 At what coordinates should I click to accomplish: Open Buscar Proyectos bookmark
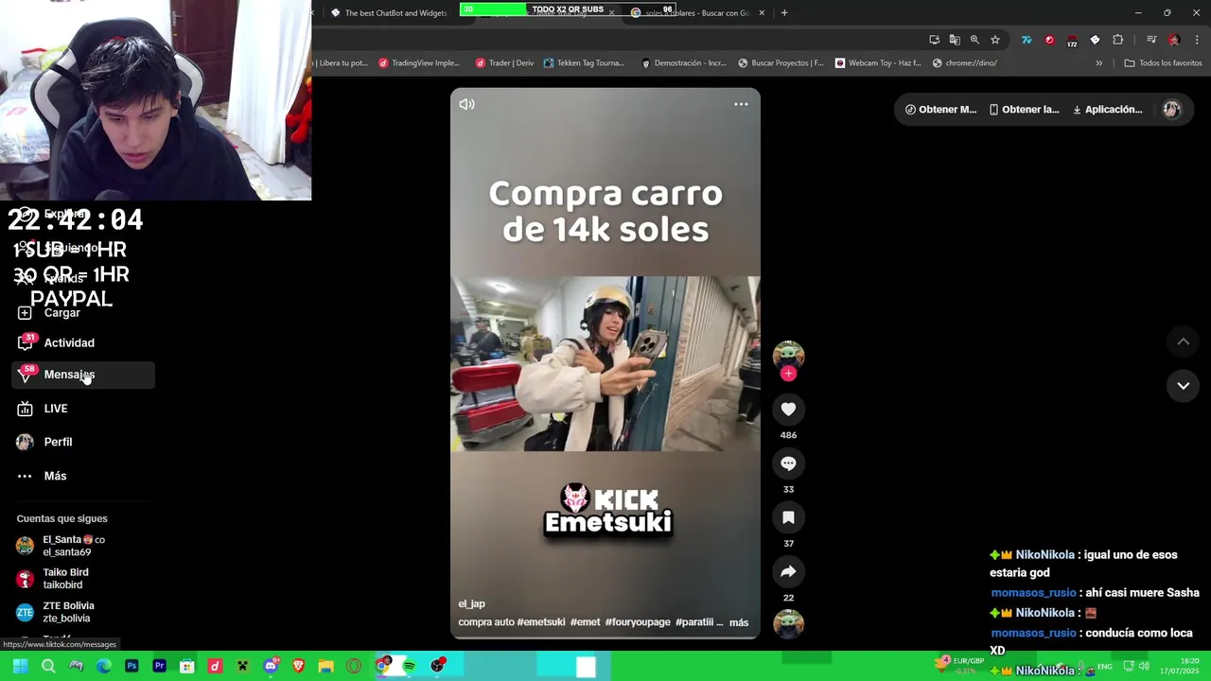781,63
